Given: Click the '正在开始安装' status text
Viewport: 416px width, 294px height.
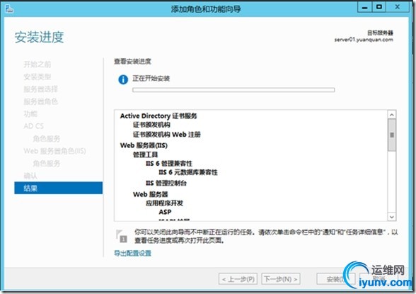Looking at the screenshot, I should (x=151, y=79).
